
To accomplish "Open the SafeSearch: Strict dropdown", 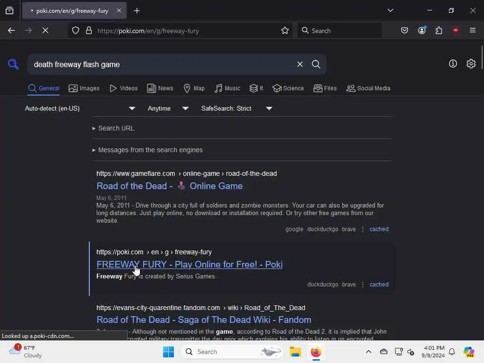I will [x=236, y=108].
